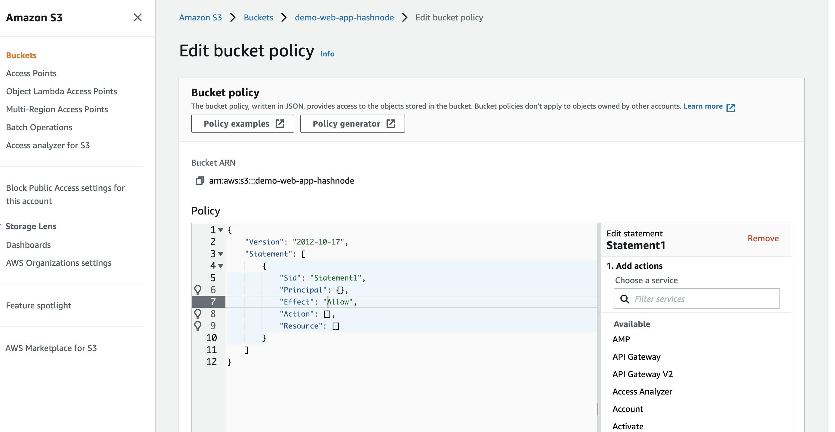Select Account service
The image size is (835, 432).
point(628,409)
